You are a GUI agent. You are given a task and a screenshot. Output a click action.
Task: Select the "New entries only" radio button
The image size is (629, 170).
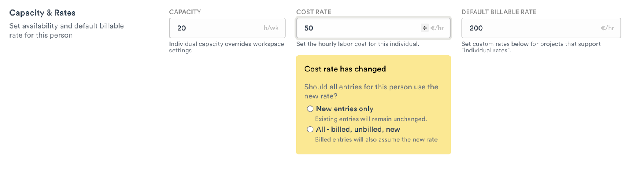point(310,109)
